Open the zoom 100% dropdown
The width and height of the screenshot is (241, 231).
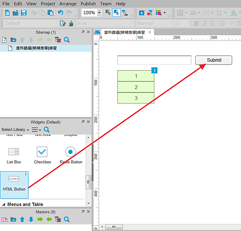click(100, 12)
